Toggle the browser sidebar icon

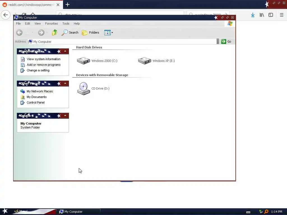coord(271,15)
